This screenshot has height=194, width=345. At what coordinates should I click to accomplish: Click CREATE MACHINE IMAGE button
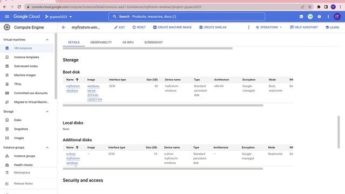pos(172,27)
